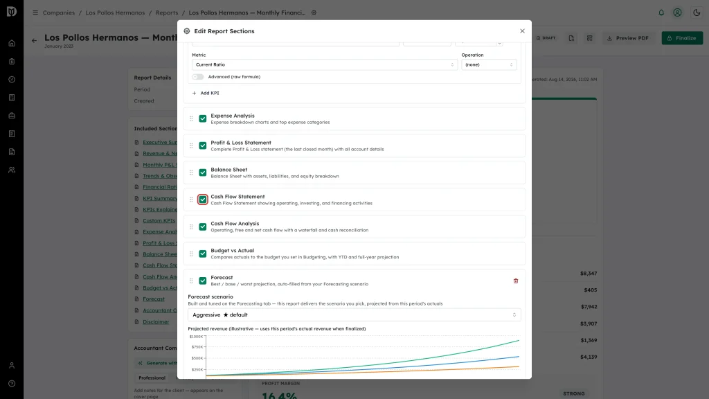
Task: Click the Cash Flow Statement section title
Action: pos(238,197)
